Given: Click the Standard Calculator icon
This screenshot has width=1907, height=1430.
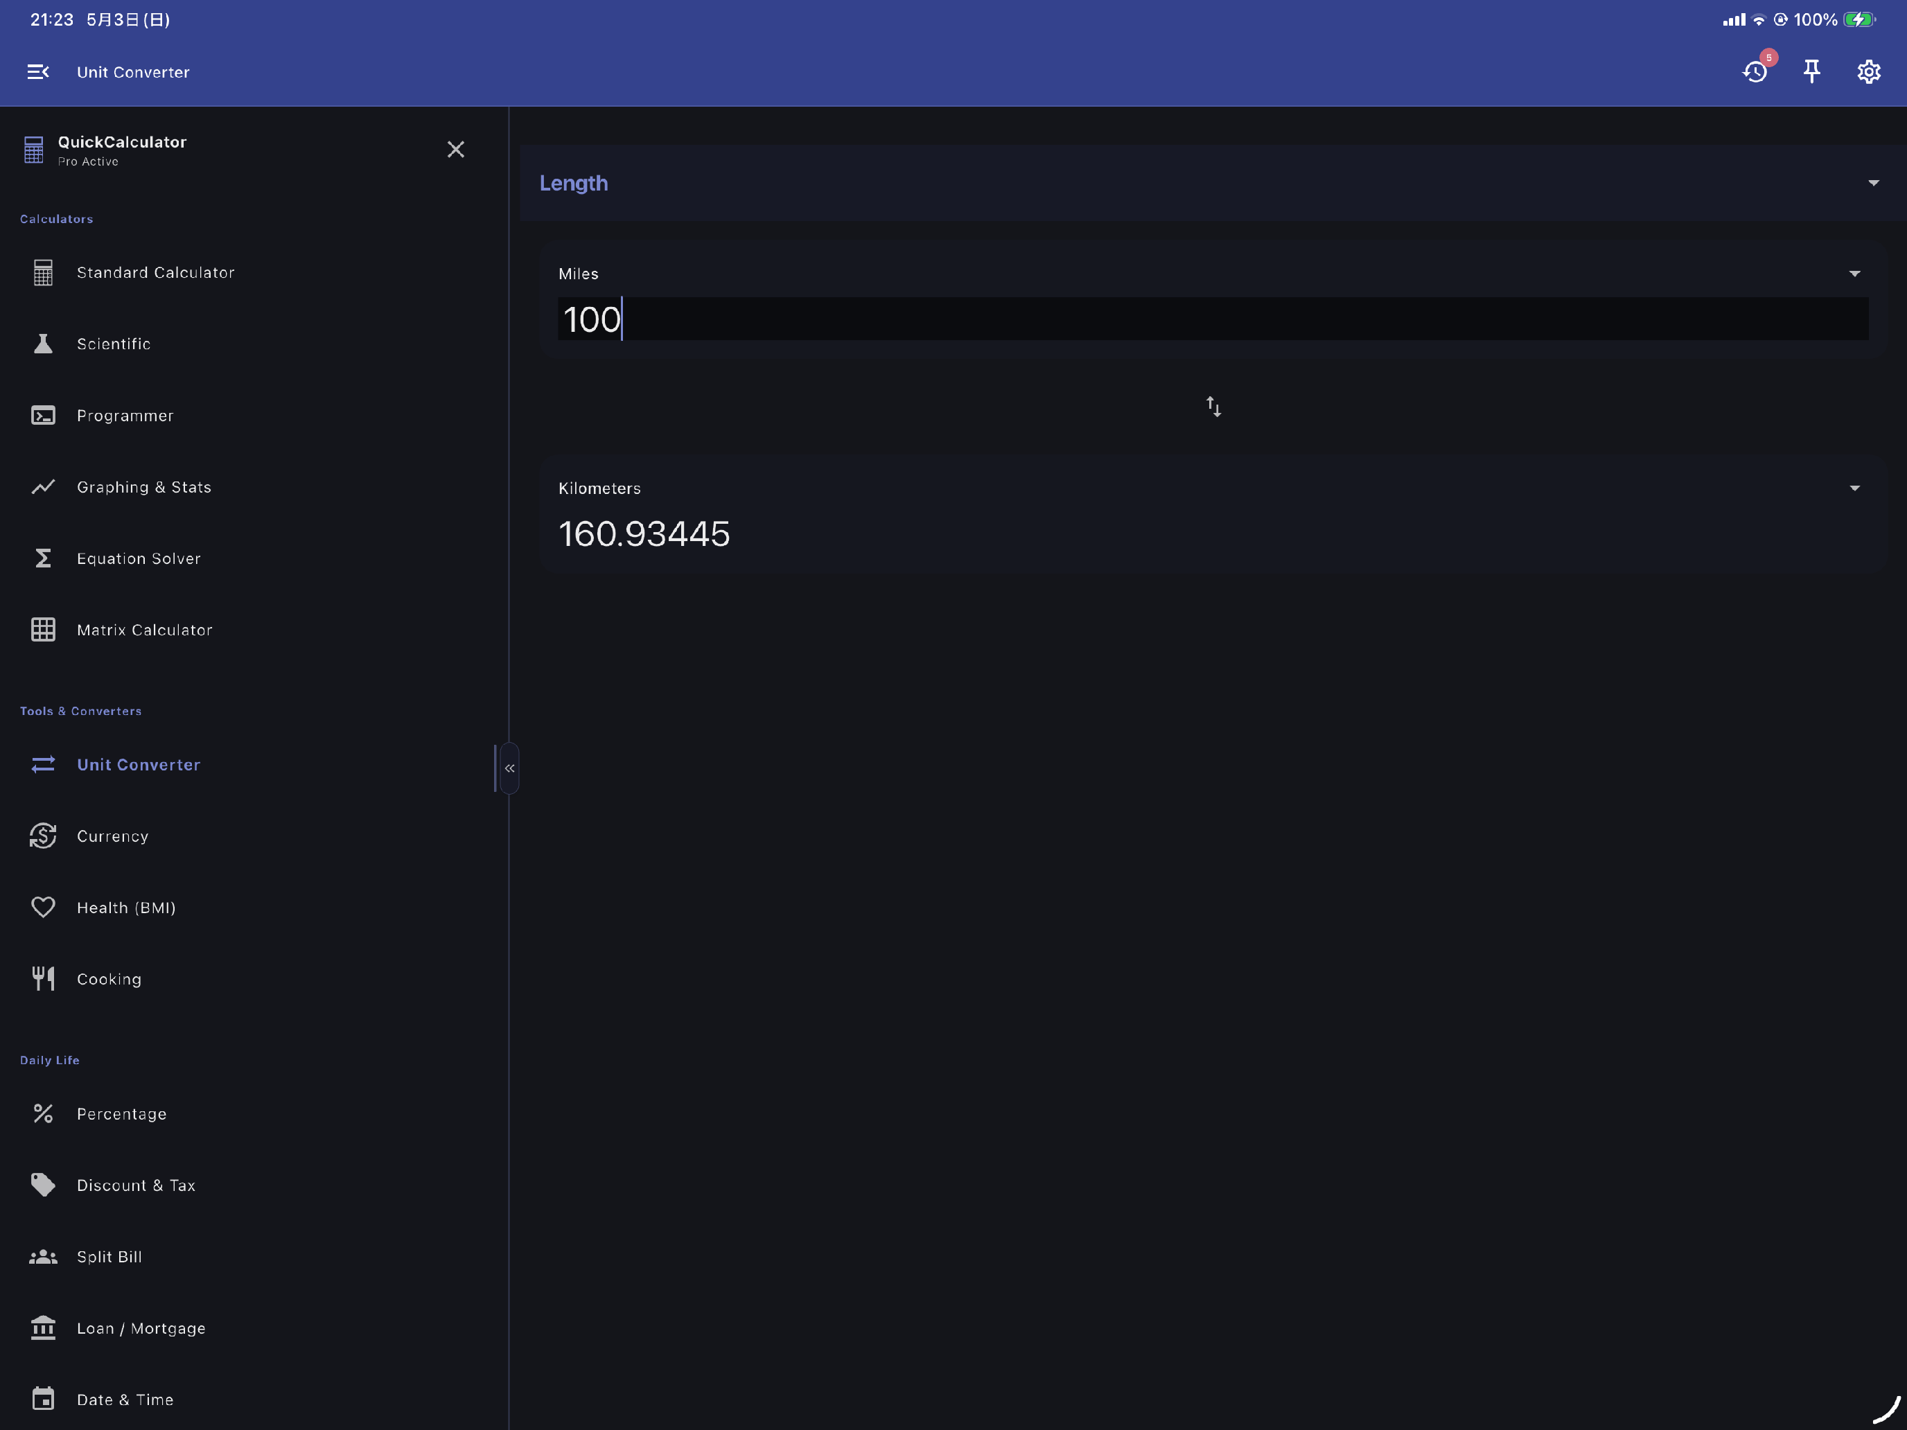Looking at the screenshot, I should click(x=43, y=272).
